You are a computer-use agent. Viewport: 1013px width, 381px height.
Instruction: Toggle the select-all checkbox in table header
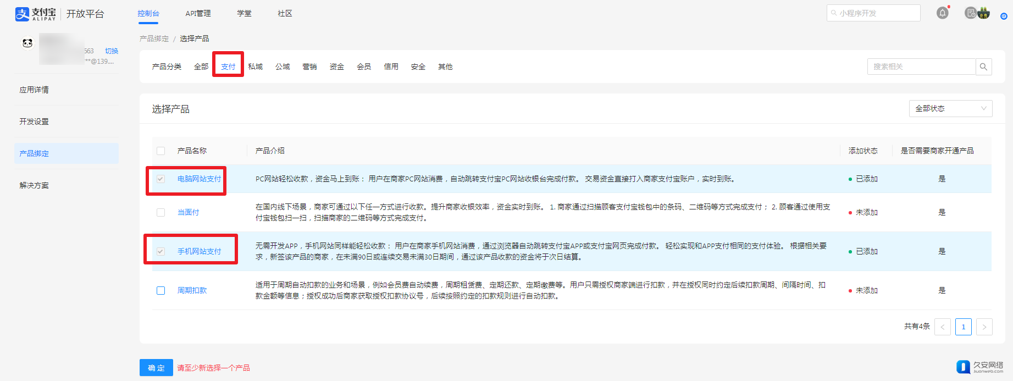[160, 151]
